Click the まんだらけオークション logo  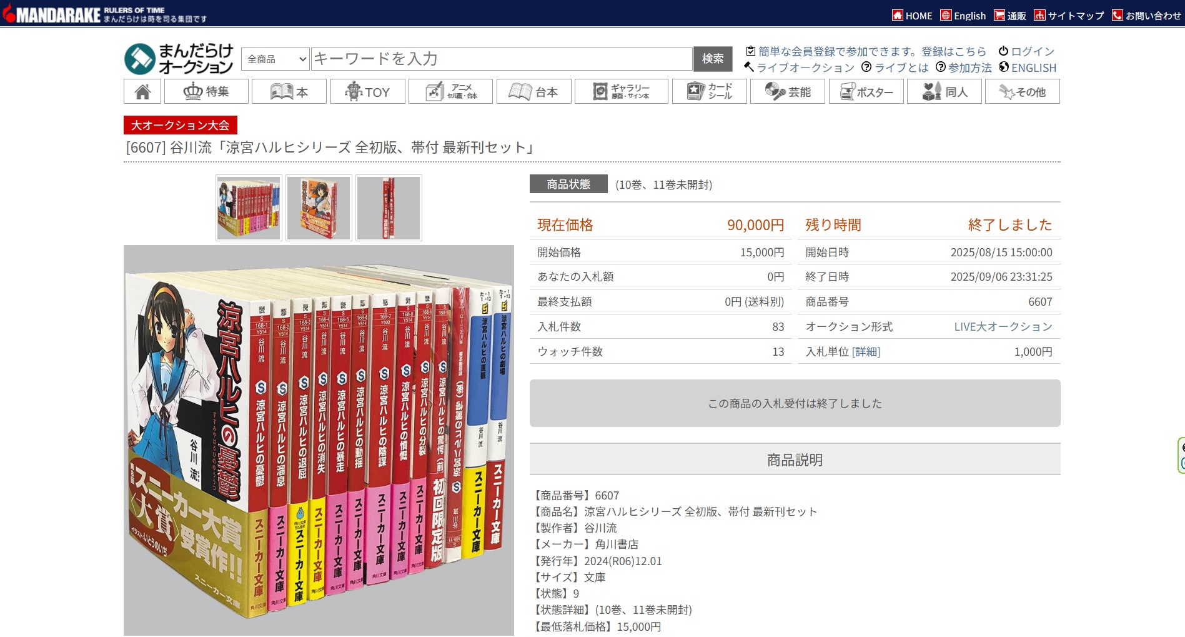(179, 59)
